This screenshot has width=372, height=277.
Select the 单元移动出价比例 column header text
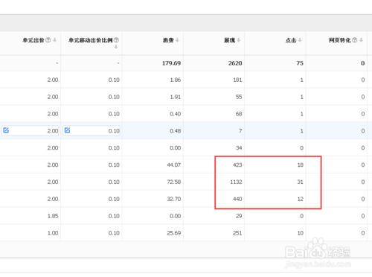[90, 40]
